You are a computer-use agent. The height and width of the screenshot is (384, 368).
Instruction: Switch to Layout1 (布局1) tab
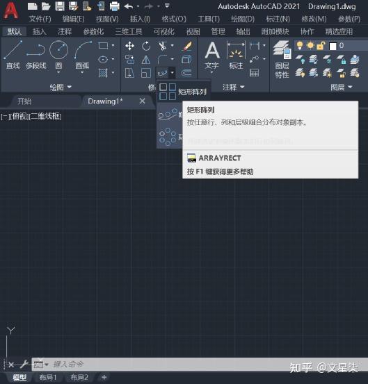click(48, 377)
